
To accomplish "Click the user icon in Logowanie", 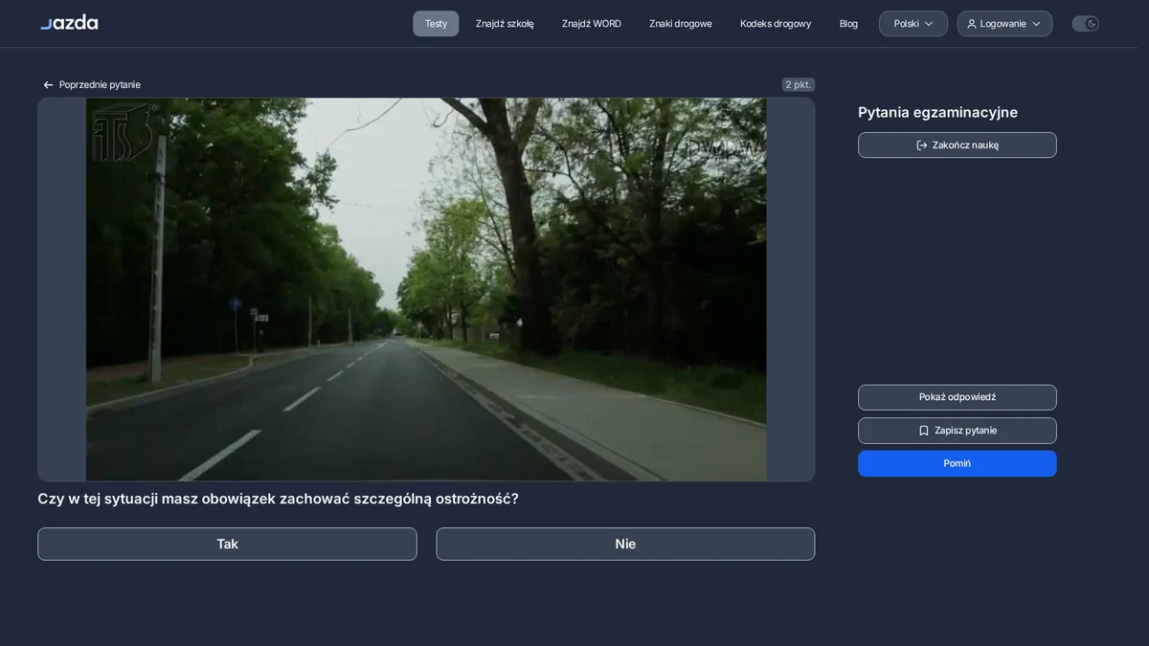I will pos(972,24).
